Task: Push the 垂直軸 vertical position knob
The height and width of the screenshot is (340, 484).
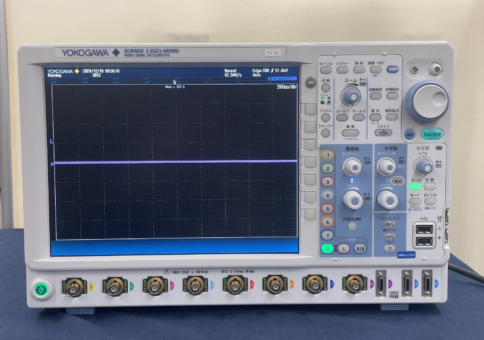Action: [x=352, y=166]
